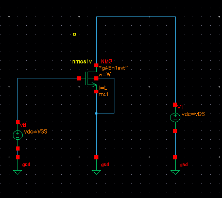Click the nmos1v cell name label
The height and width of the screenshot is (198, 222).
[x=82, y=61]
